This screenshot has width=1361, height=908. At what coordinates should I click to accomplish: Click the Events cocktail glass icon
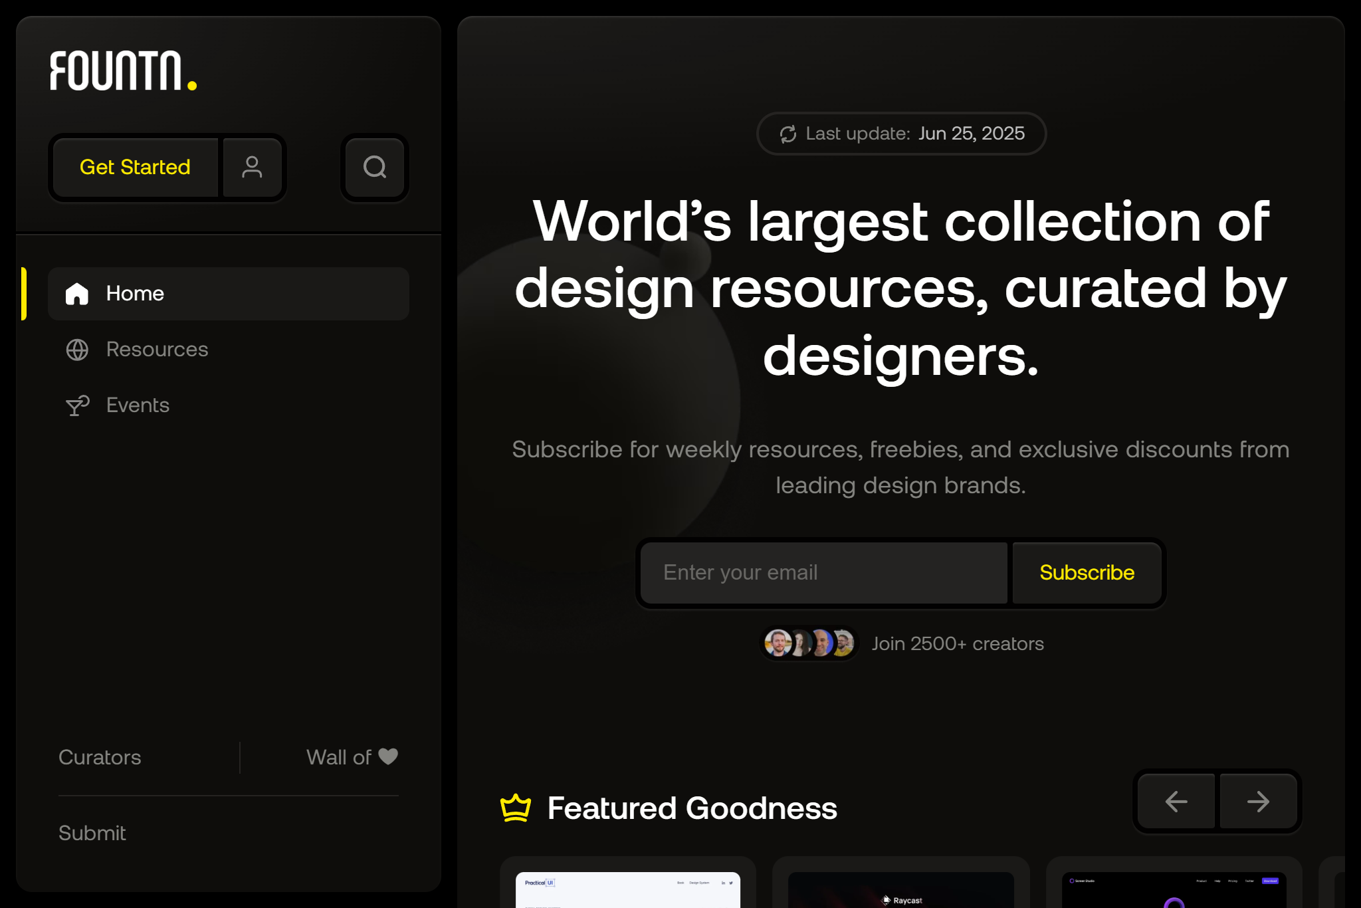click(x=77, y=405)
